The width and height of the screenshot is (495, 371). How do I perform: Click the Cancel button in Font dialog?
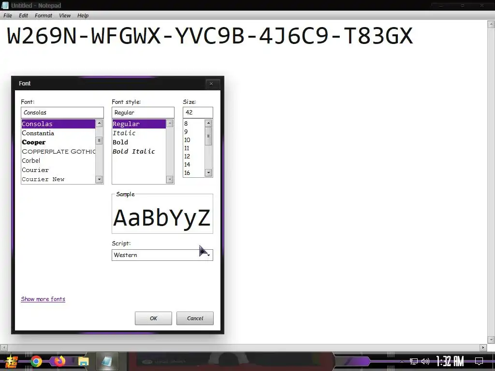(x=195, y=318)
